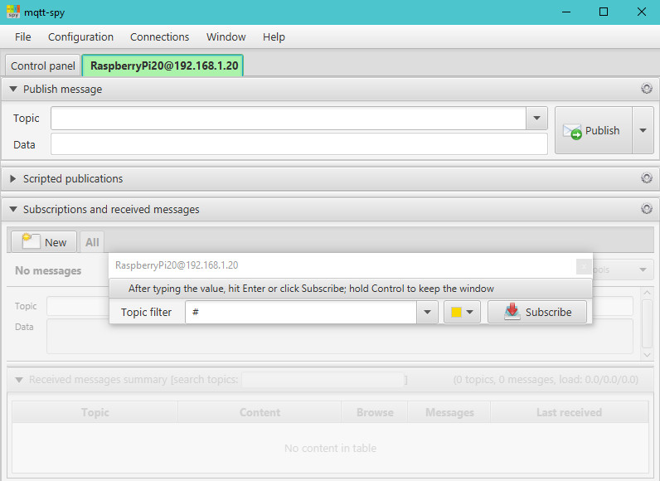The width and height of the screenshot is (660, 481).
Task: Open the Publish message settings gear
Action: (x=647, y=89)
